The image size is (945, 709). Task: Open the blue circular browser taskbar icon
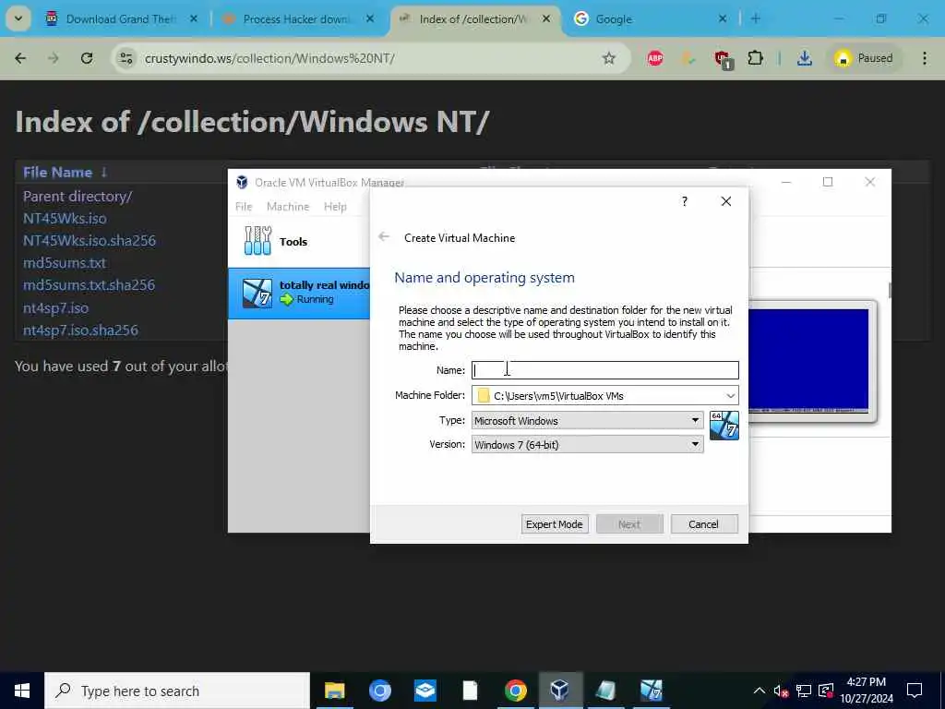[379, 691]
